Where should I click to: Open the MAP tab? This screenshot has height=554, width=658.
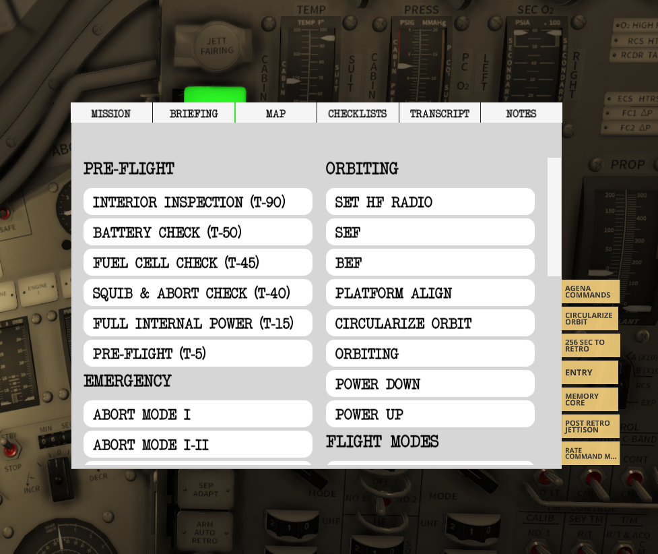pyautogui.click(x=275, y=113)
